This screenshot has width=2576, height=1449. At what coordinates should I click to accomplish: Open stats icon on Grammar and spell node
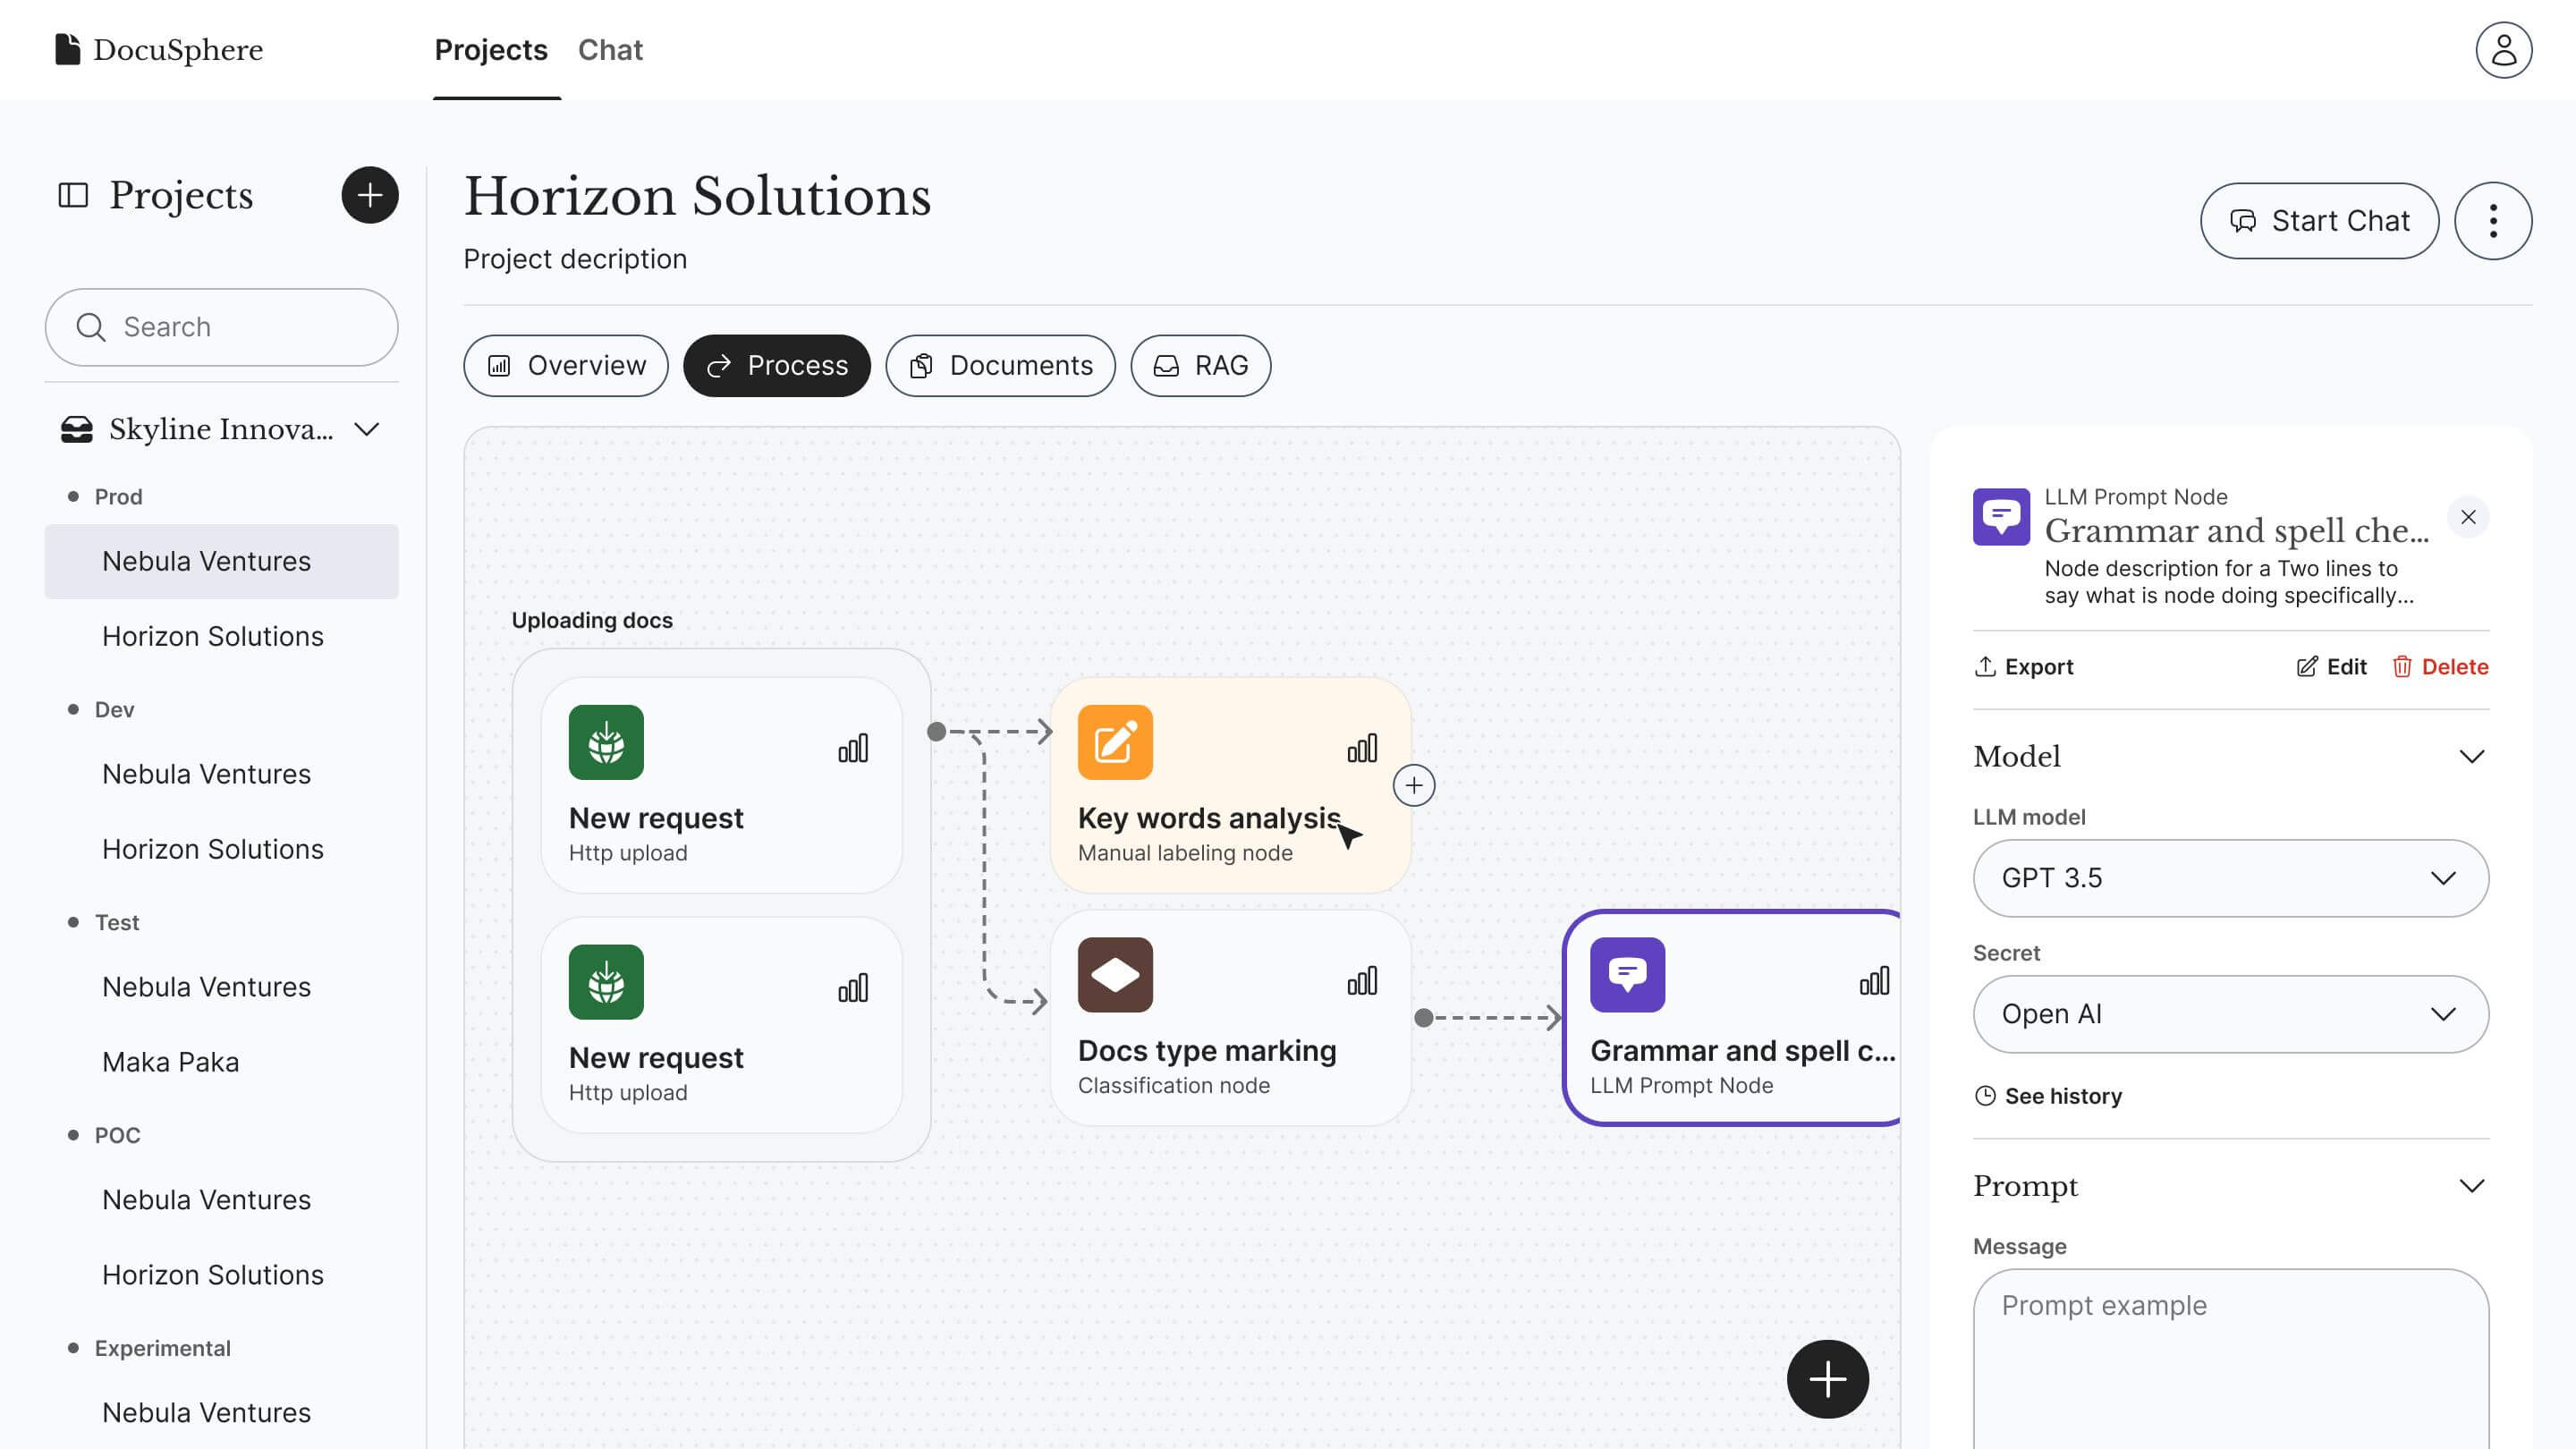click(x=1874, y=981)
